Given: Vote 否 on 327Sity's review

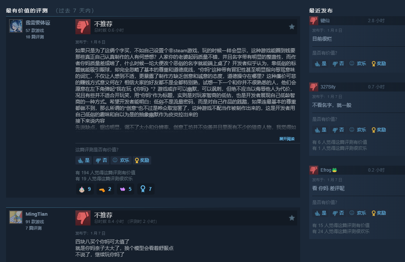Looking at the screenshot, I should point(338,130).
